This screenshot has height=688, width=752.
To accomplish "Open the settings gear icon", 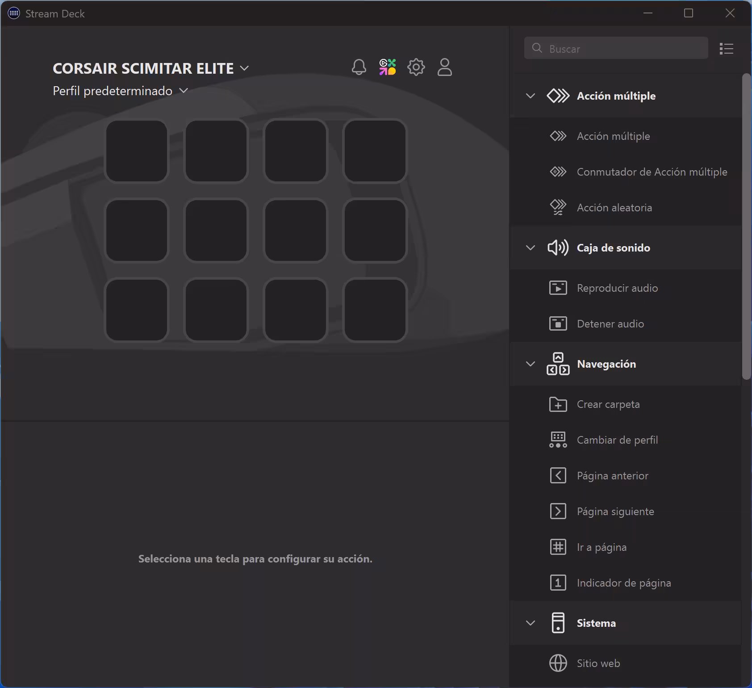I will pos(416,67).
